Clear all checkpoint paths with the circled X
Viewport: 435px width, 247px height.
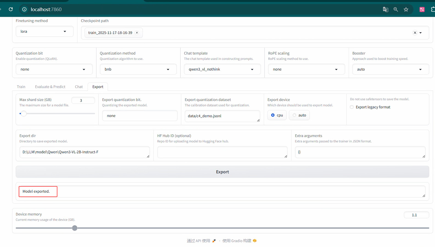coord(415,33)
